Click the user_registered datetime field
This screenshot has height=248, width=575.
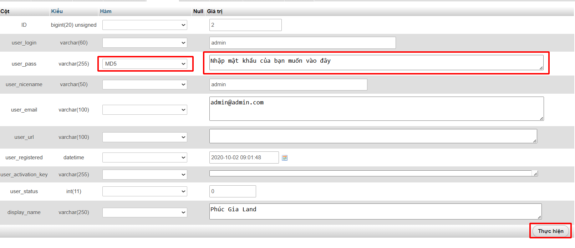[x=244, y=157]
